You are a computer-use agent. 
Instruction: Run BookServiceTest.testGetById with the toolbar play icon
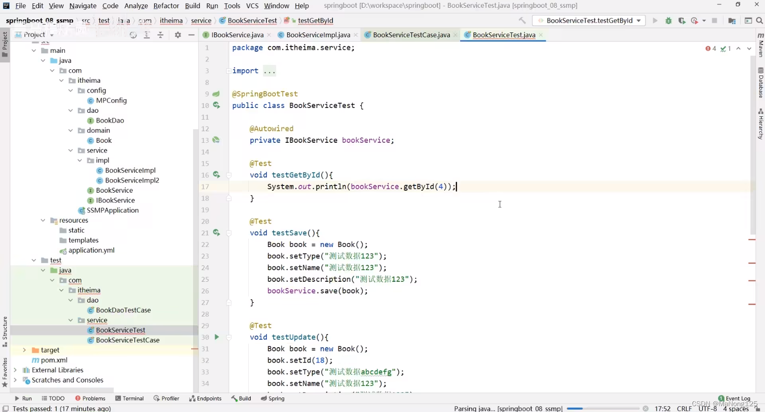(655, 20)
